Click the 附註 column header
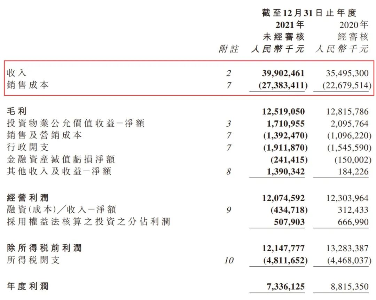Viewport: 376px width, 300px height. click(x=228, y=49)
